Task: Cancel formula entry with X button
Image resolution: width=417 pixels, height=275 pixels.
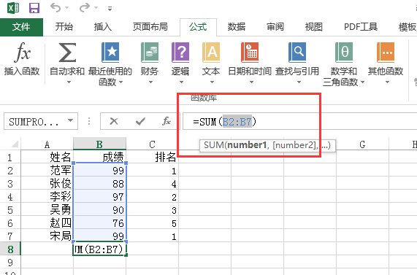Action: 114,121
